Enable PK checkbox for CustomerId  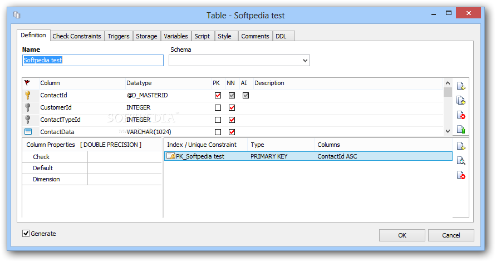(218, 108)
